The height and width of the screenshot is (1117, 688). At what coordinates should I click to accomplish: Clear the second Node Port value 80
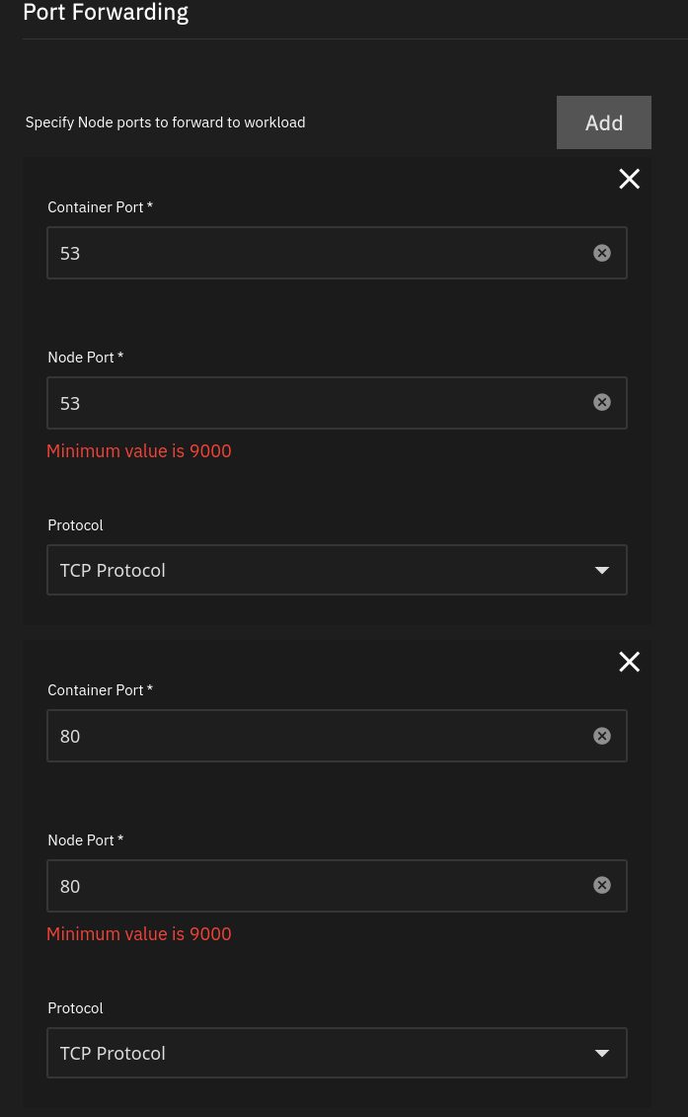[602, 886]
